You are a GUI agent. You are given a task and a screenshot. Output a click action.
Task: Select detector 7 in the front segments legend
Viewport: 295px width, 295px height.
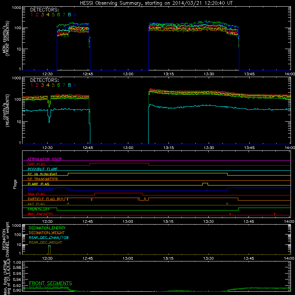(64, 15)
